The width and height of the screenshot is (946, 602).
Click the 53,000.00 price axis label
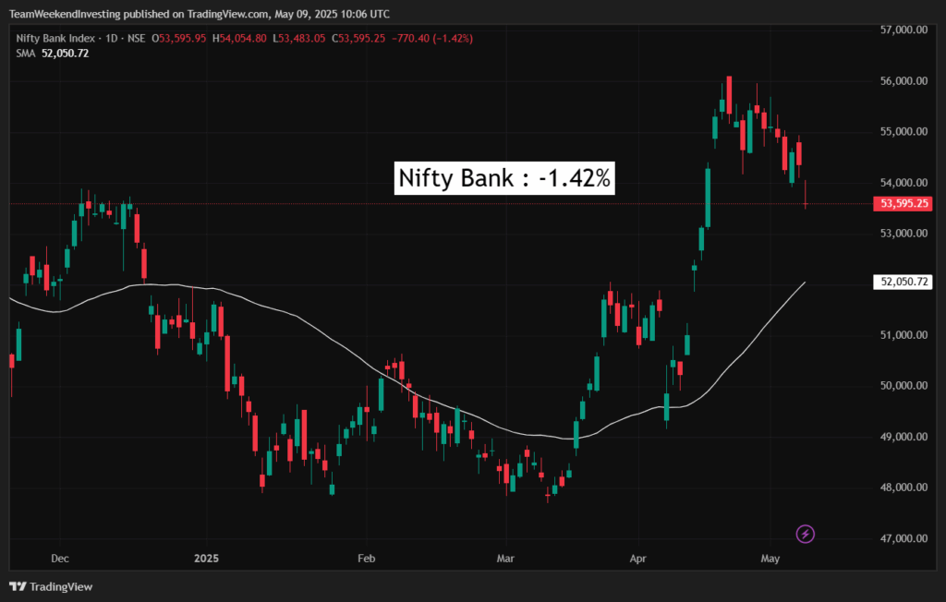[904, 233]
